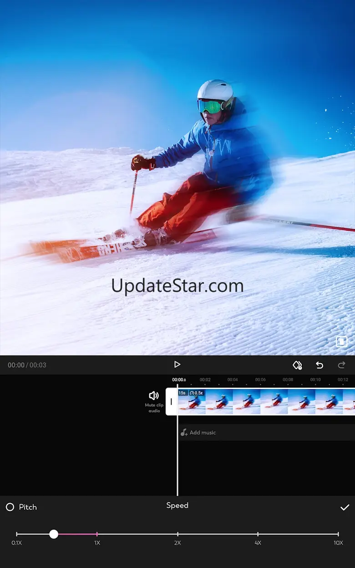Set speed to 2X tick
The width and height of the screenshot is (355, 568).
coord(177,534)
